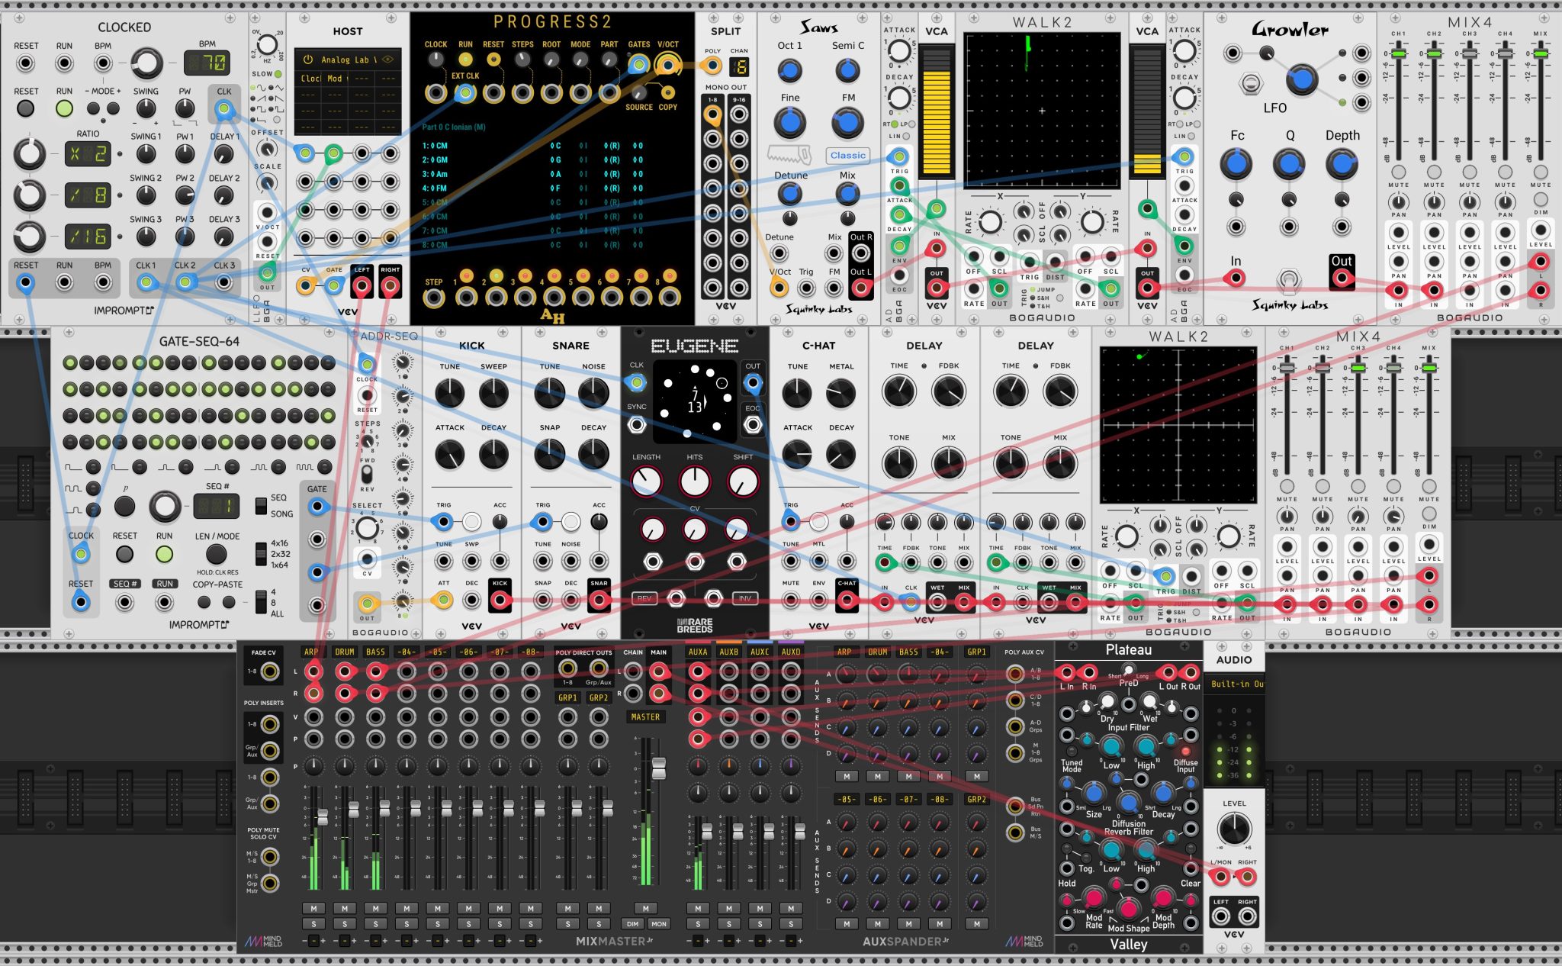Toggle the green RUN button on CLOCKED
Image resolution: width=1562 pixels, height=966 pixels.
[x=64, y=108]
